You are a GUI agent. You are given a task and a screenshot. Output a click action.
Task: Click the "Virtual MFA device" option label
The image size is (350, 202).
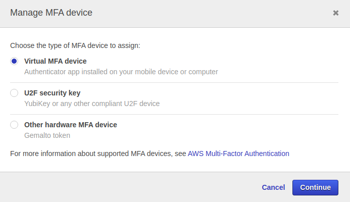click(x=56, y=61)
